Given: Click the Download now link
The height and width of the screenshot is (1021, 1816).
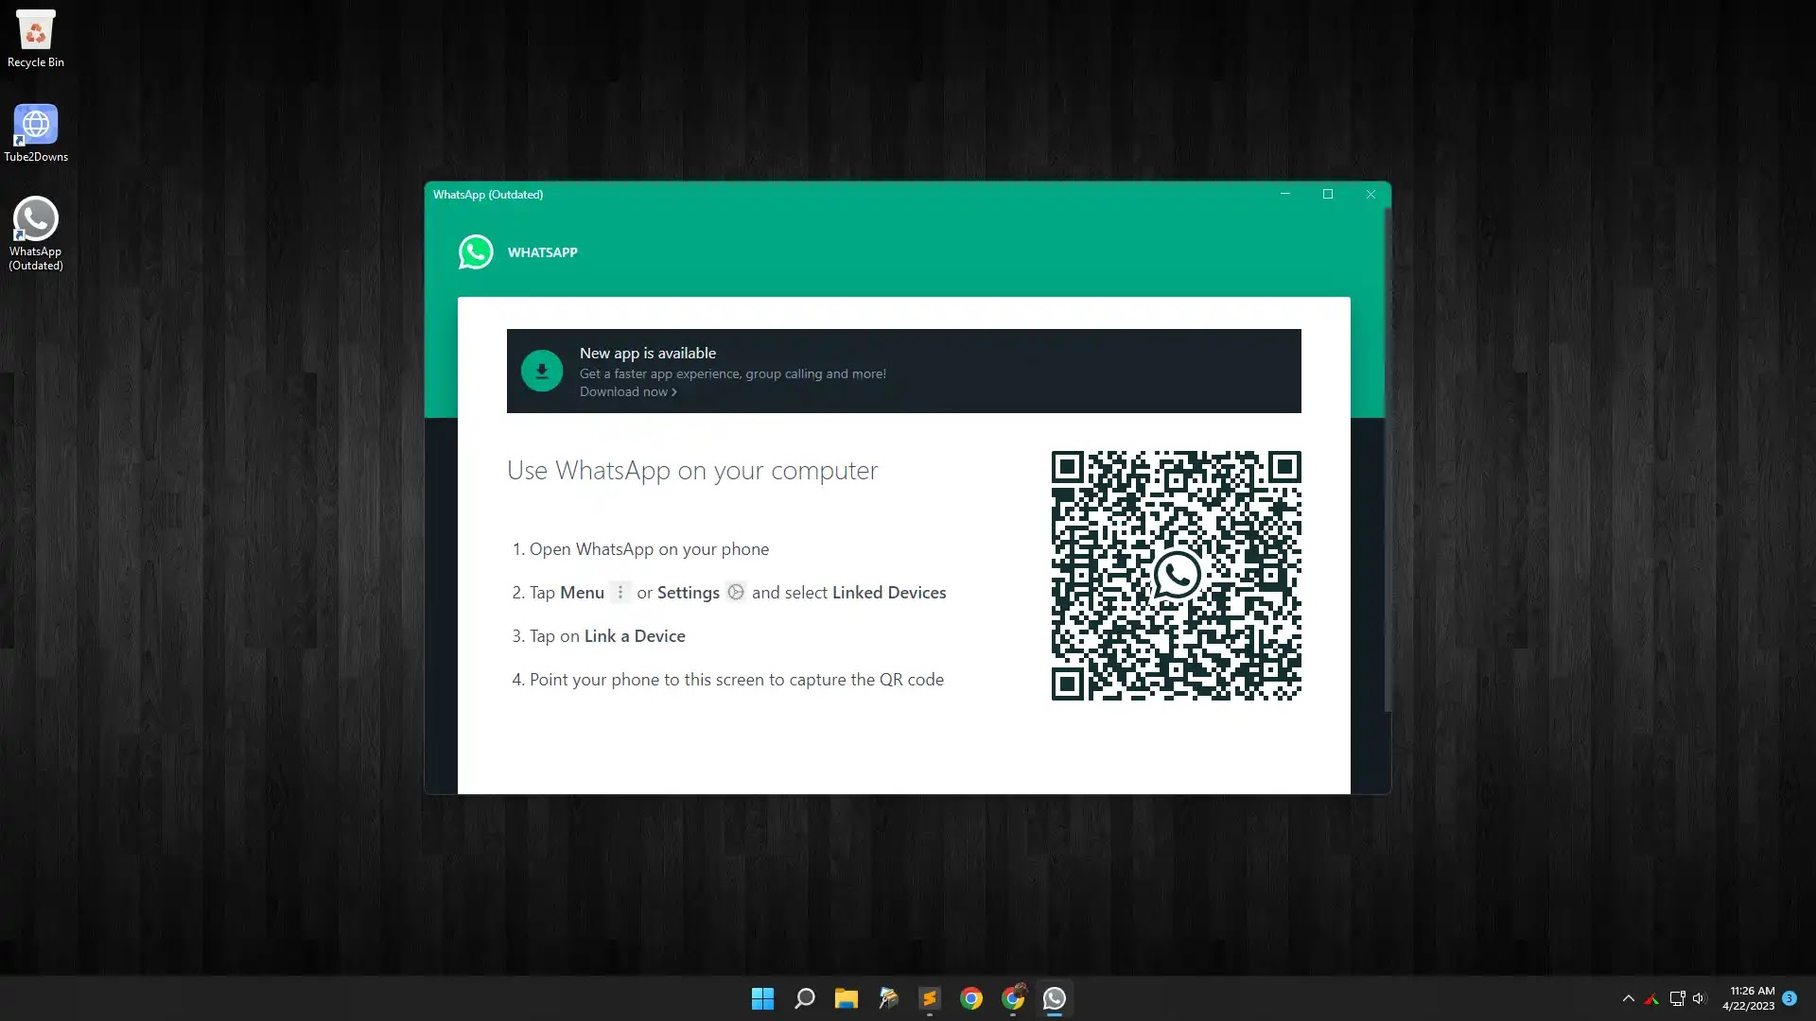Looking at the screenshot, I should point(628,392).
